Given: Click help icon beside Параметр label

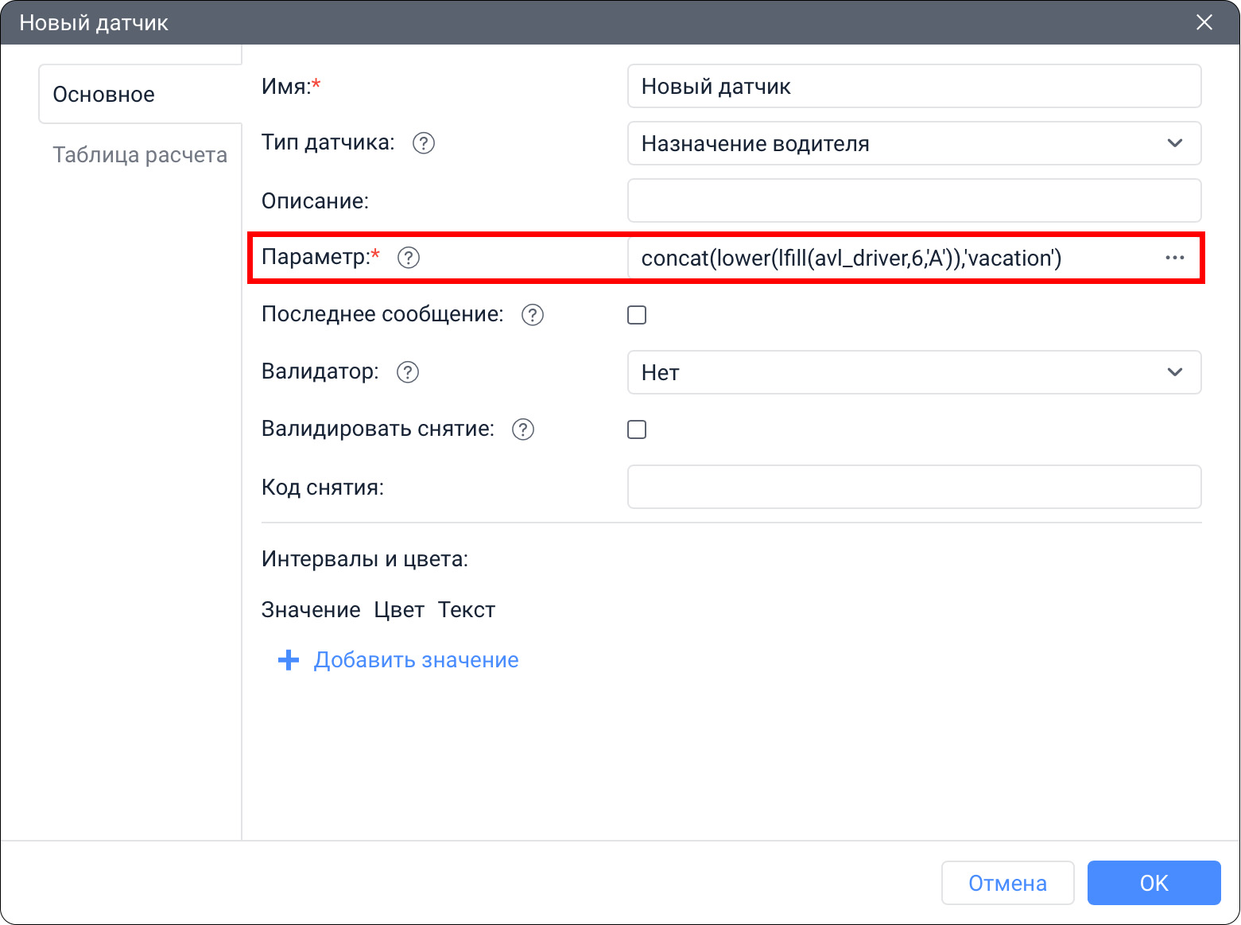Looking at the screenshot, I should [x=409, y=258].
